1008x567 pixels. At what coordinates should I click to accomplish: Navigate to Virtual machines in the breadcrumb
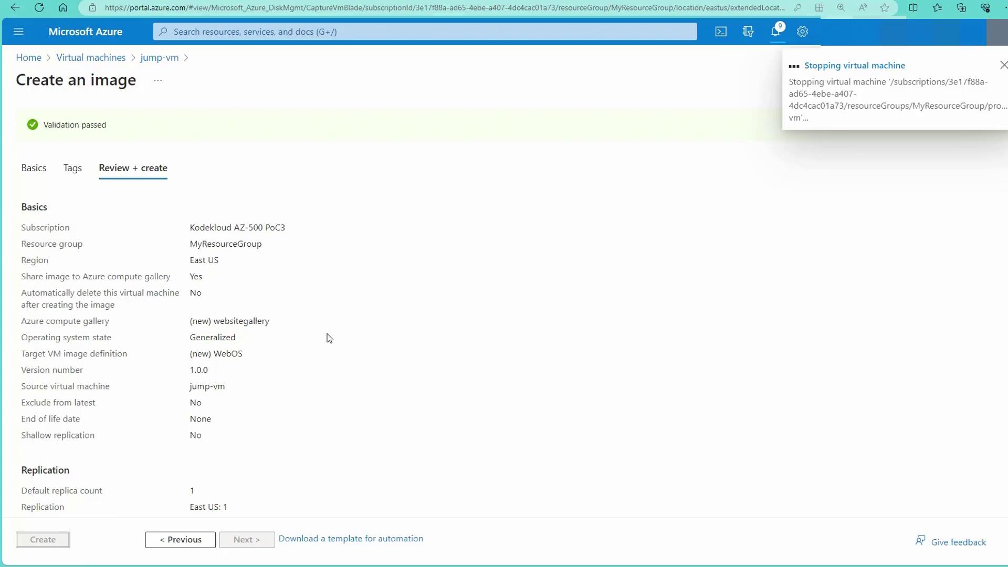click(91, 58)
